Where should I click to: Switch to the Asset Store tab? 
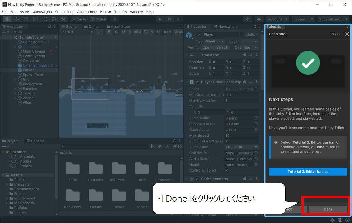pos(118,26)
